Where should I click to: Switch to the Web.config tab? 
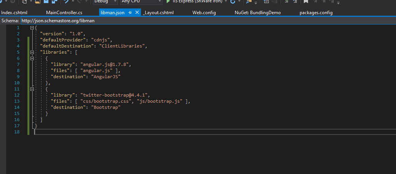point(204,13)
